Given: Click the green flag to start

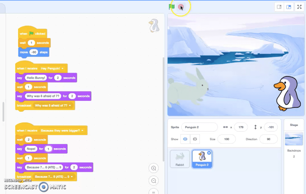Looking at the screenshot, I should (171, 7).
